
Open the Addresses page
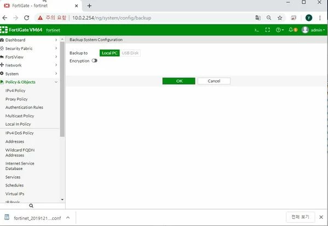click(x=15, y=142)
